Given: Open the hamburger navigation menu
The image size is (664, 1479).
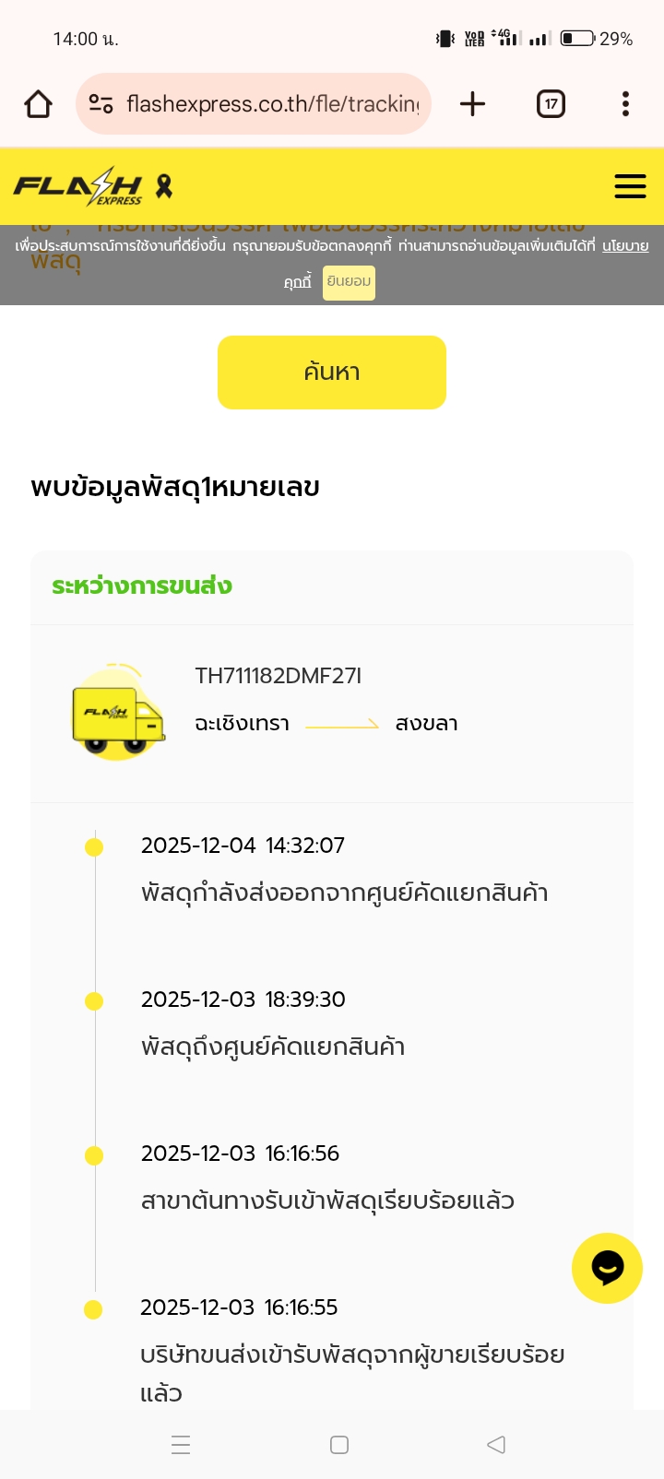Looking at the screenshot, I should click(630, 186).
